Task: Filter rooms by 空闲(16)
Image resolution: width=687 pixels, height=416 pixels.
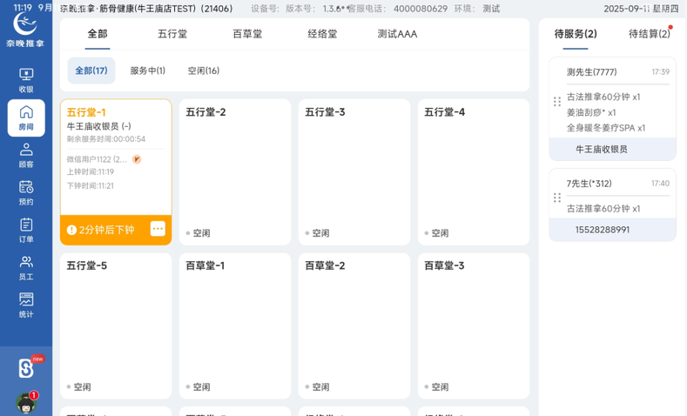Action: tap(204, 70)
